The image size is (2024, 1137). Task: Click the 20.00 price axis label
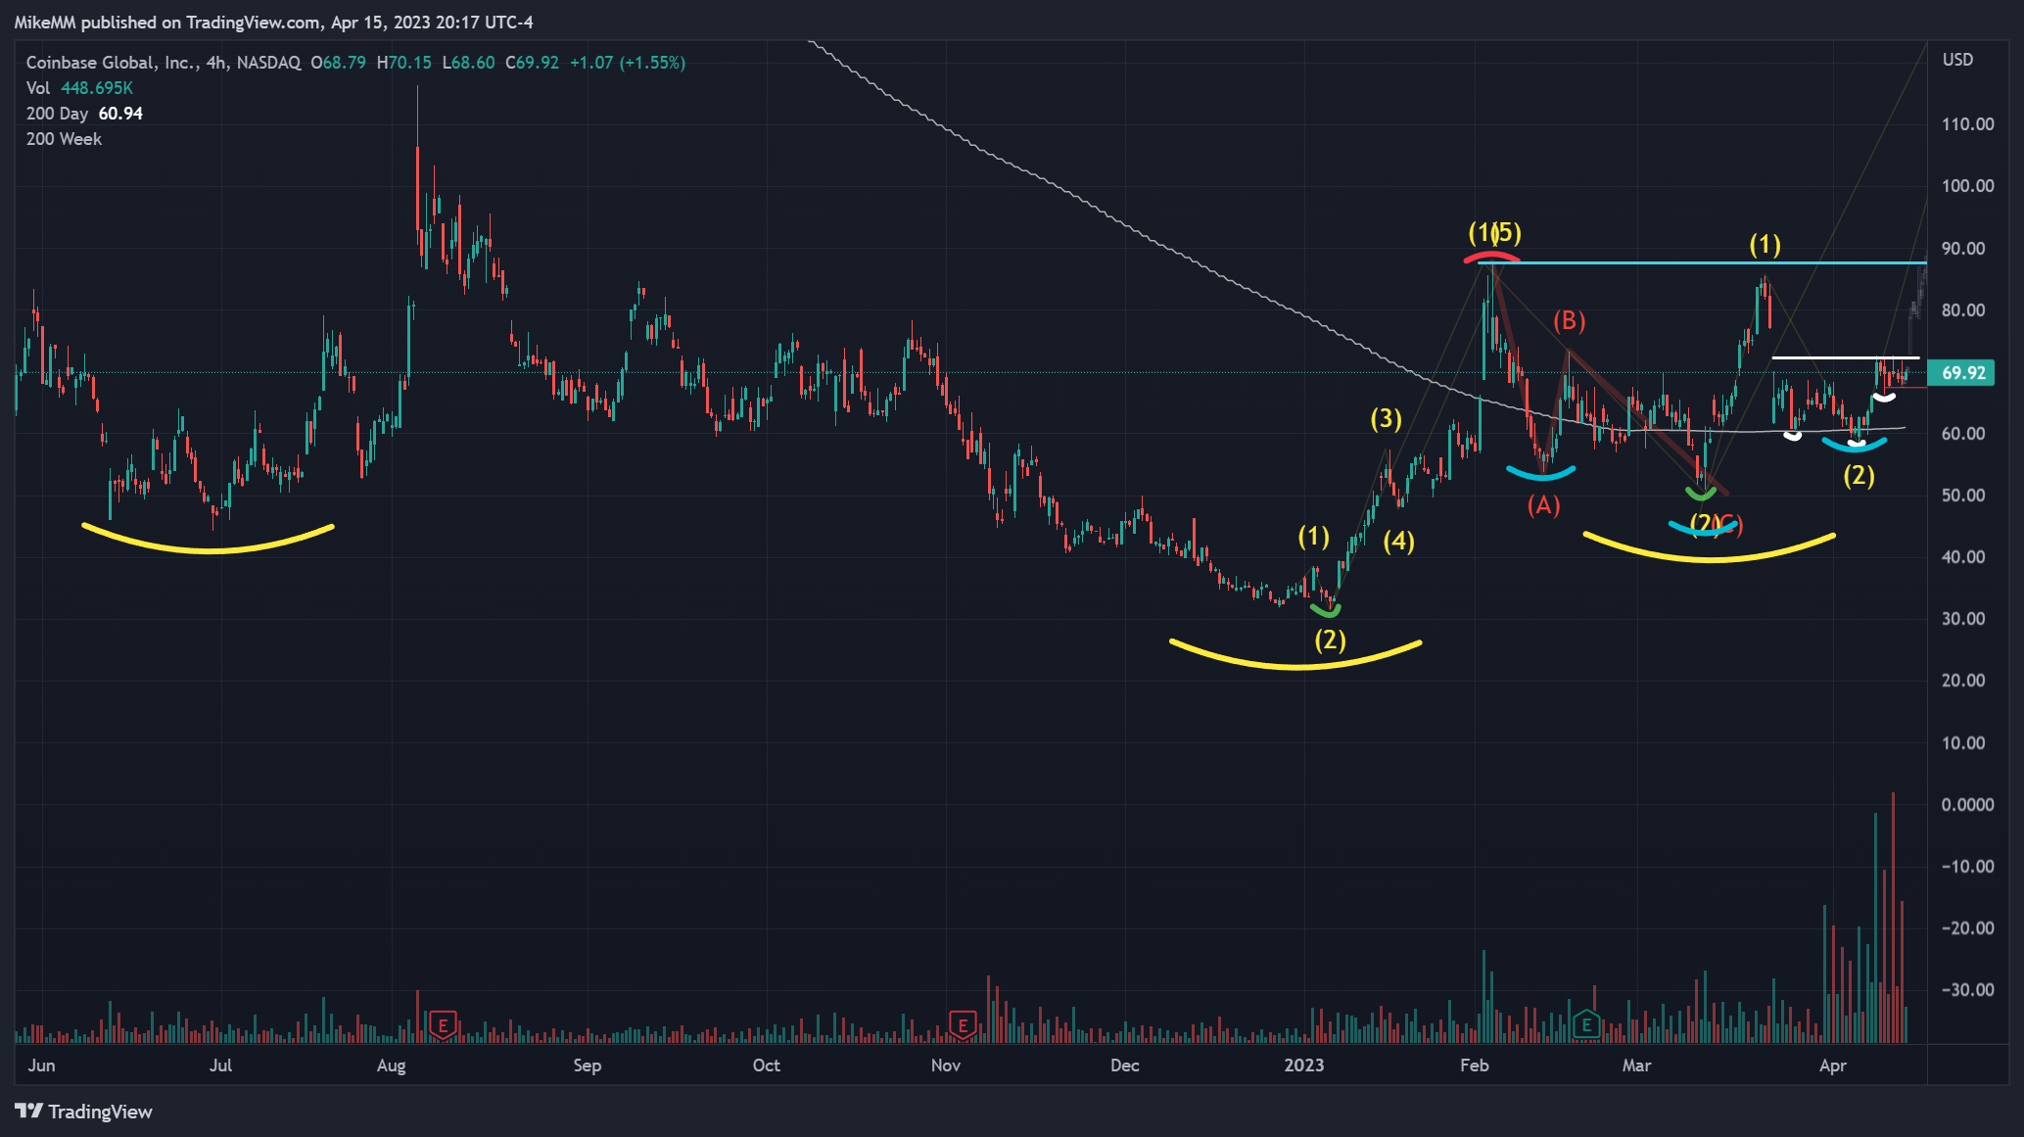[x=1963, y=681]
